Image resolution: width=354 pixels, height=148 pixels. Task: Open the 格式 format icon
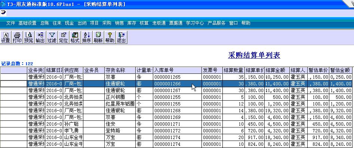75,37
